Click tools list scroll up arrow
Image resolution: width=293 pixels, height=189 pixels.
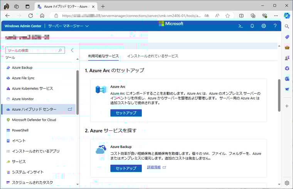(x=77, y=59)
